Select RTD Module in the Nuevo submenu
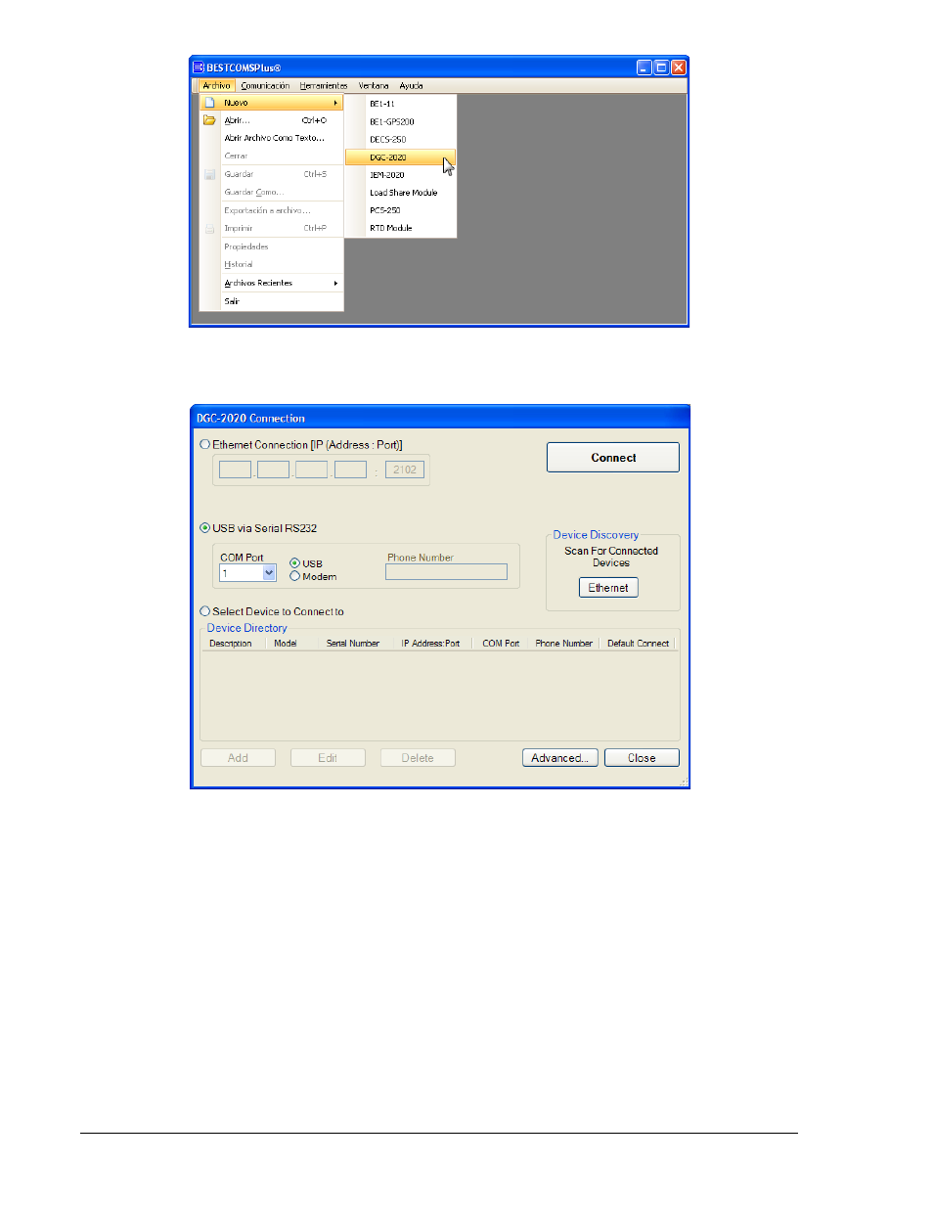Screen dimensions: 933x1208 pos(401,228)
